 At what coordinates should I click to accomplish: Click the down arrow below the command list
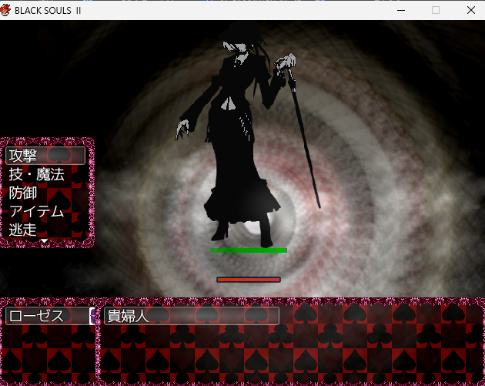[45, 241]
